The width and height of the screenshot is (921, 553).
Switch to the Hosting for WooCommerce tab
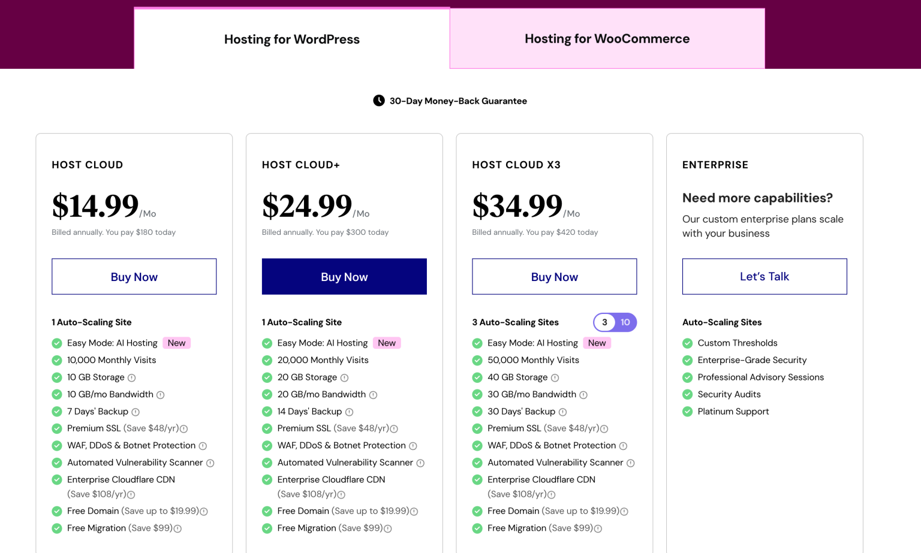(x=607, y=38)
